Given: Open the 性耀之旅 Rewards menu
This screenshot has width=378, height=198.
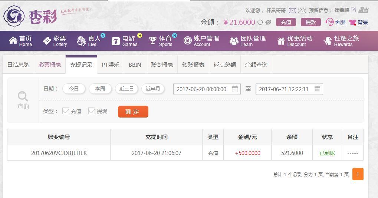Looking at the screenshot, I should tap(341, 41).
